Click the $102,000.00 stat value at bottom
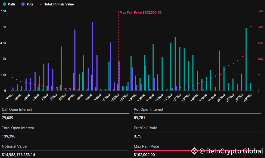265x158 pixels. pos(144,155)
